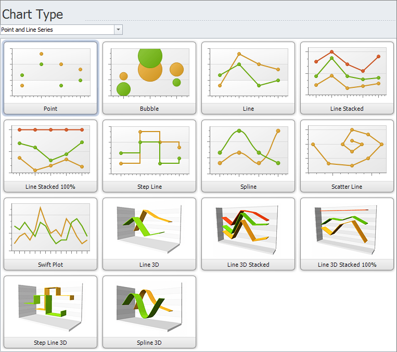Select the Line 3D Stacked chart thumbnail
Image resolution: width=397 pixels, height=352 pixels.
pos(248,228)
